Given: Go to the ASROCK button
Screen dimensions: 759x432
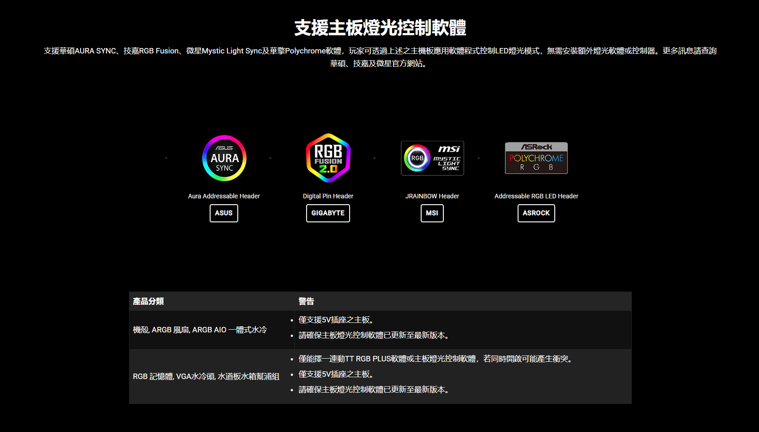Looking at the screenshot, I should click(x=536, y=213).
